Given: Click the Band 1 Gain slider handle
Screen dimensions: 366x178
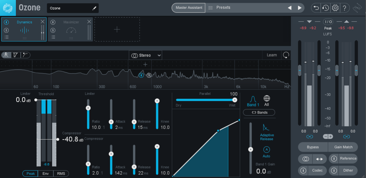Looking at the screenshot, I should [251, 149].
